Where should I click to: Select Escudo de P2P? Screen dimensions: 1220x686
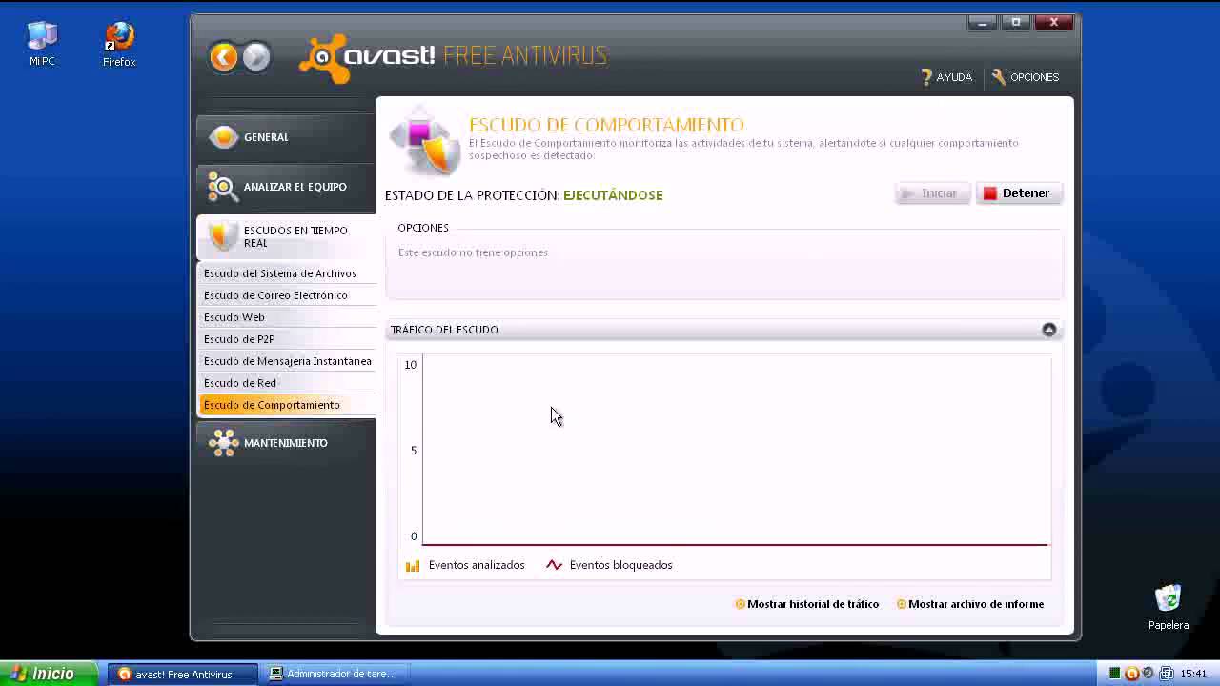(x=288, y=339)
